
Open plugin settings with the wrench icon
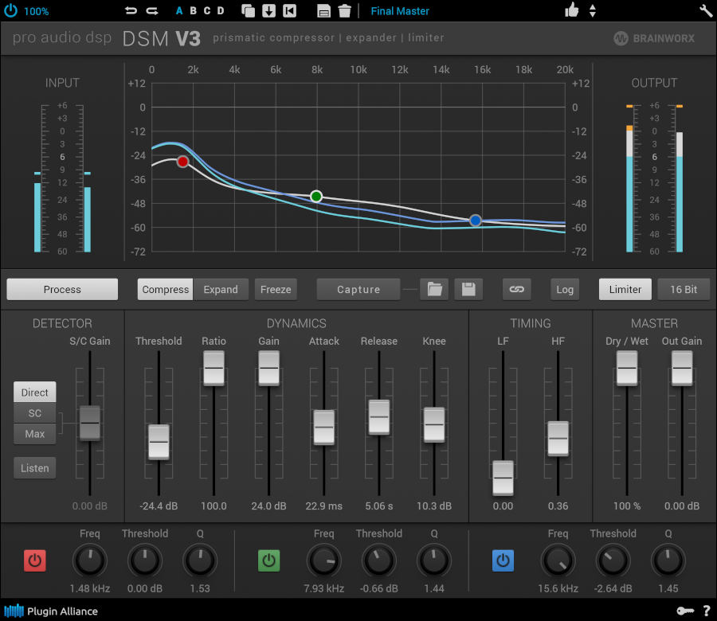point(704,10)
